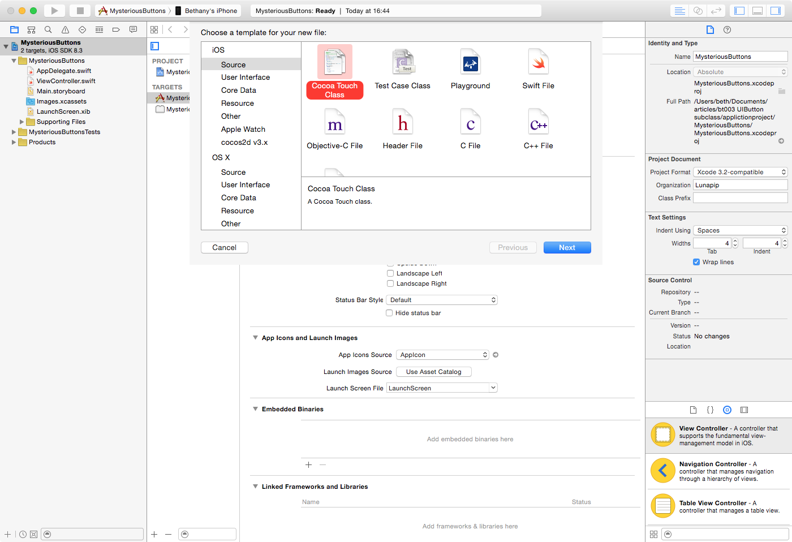Screen dimensions: 792x542
Task: Switch to the Standard editor
Action: [x=680, y=11]
